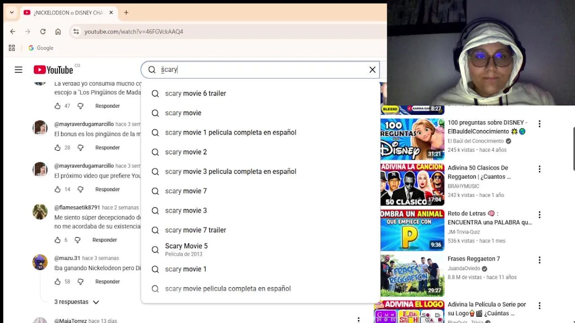
Task: Like the @mazu.31 comment
Action: 57,282
